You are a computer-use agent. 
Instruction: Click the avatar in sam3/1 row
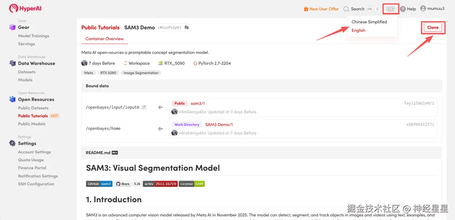tap(175, 112)
